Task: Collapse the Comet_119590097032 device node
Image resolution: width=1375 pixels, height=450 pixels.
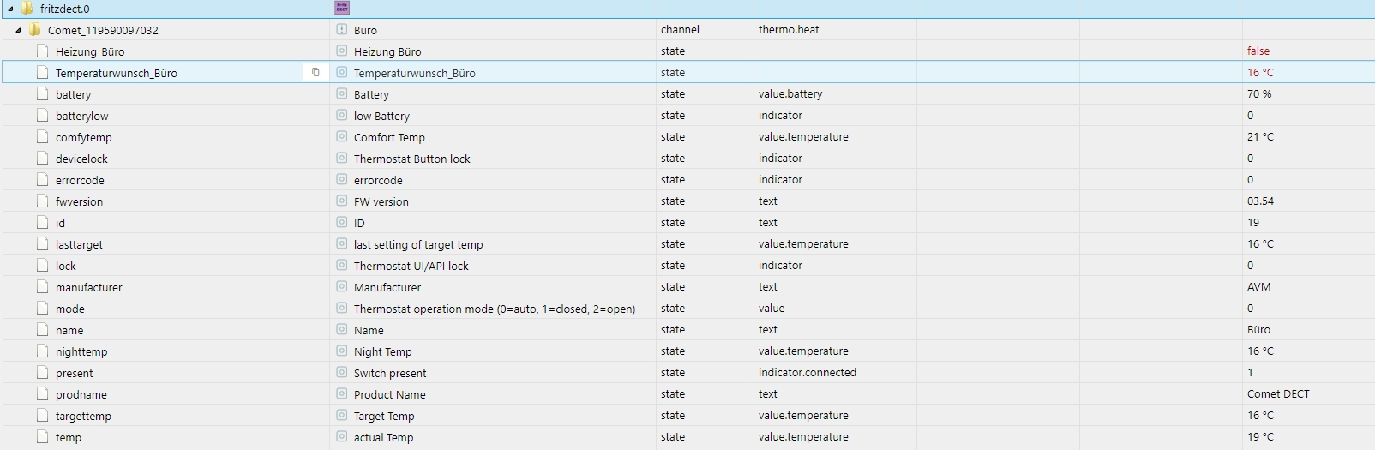Action: coord(18,30)
